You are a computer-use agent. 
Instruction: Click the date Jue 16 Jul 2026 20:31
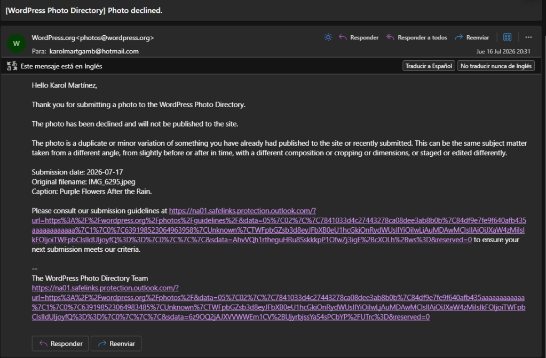pos(503,52)
